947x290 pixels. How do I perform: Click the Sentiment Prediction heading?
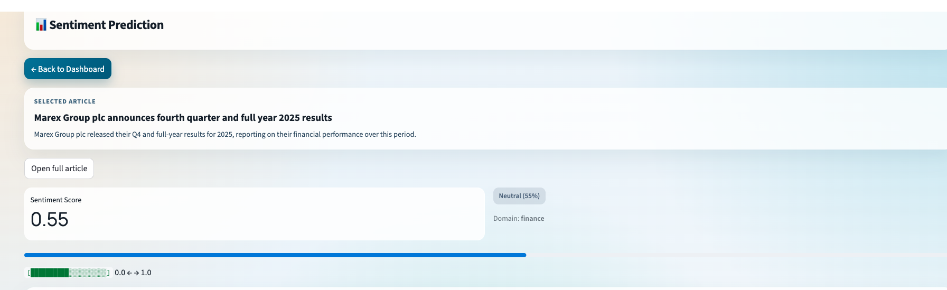(106, 25)
